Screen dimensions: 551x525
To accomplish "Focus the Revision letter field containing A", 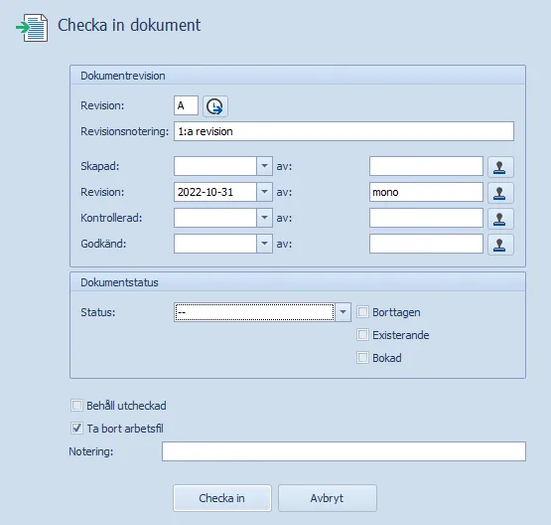I will click(186, 105).
